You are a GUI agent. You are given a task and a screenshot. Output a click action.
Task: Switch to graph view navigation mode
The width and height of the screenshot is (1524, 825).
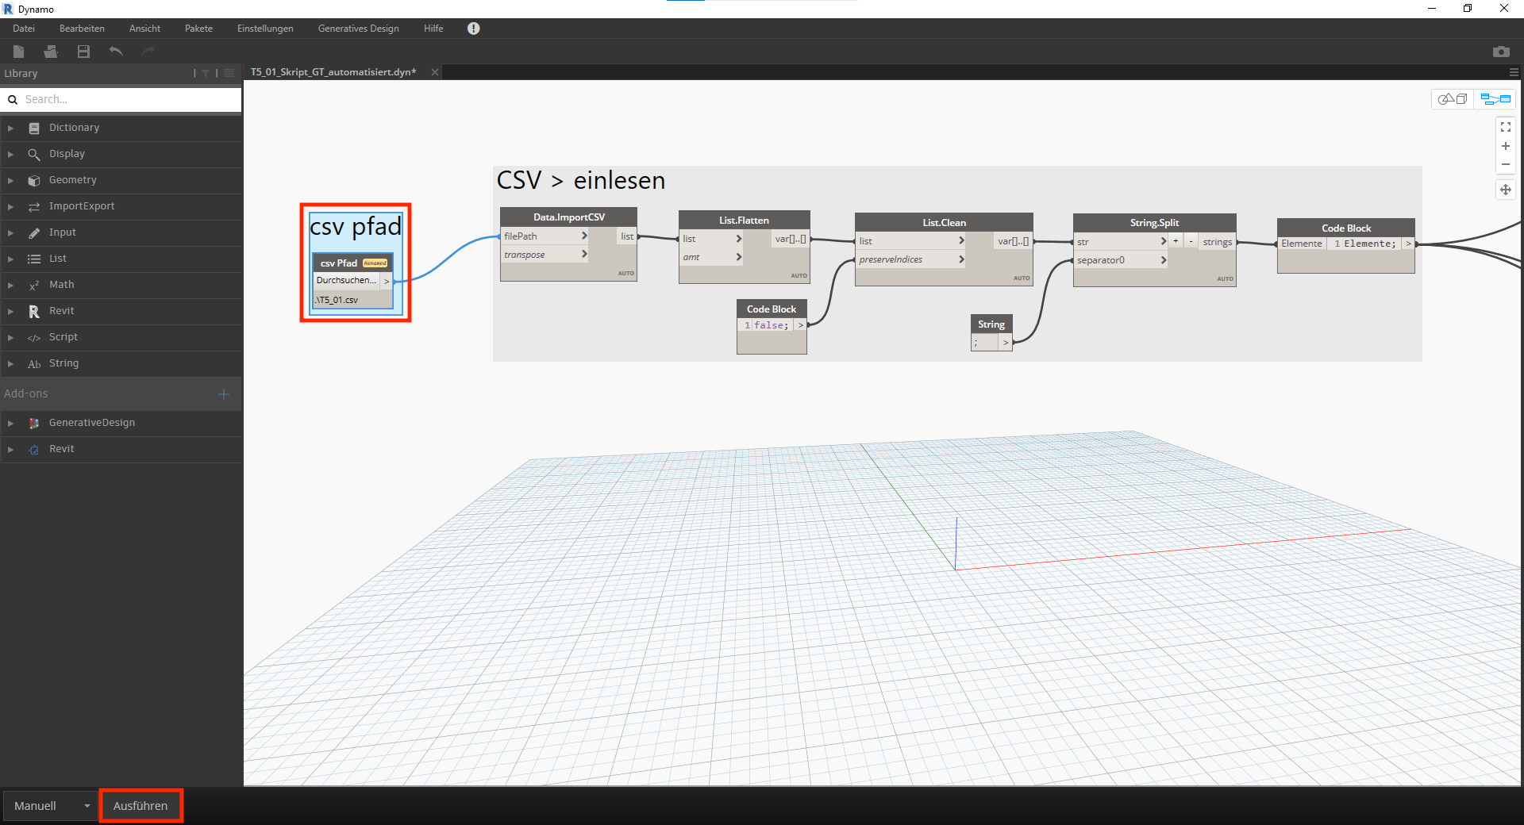(x=1495, y=99)
